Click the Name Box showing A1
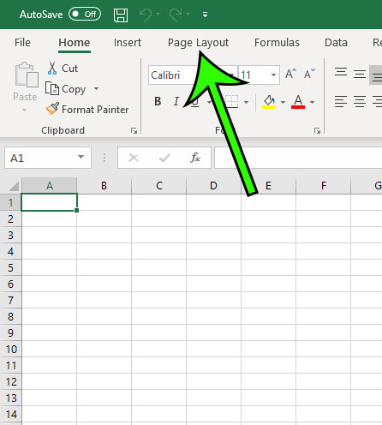 pyautogui.click(x=48, y=158)
